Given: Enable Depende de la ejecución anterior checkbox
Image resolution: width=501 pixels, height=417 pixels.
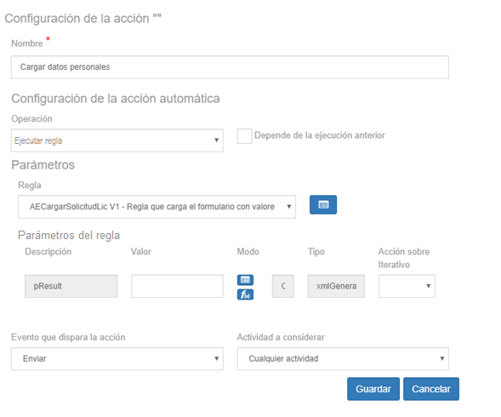Looking at the screenshot, I should click(x=244, y=136).
